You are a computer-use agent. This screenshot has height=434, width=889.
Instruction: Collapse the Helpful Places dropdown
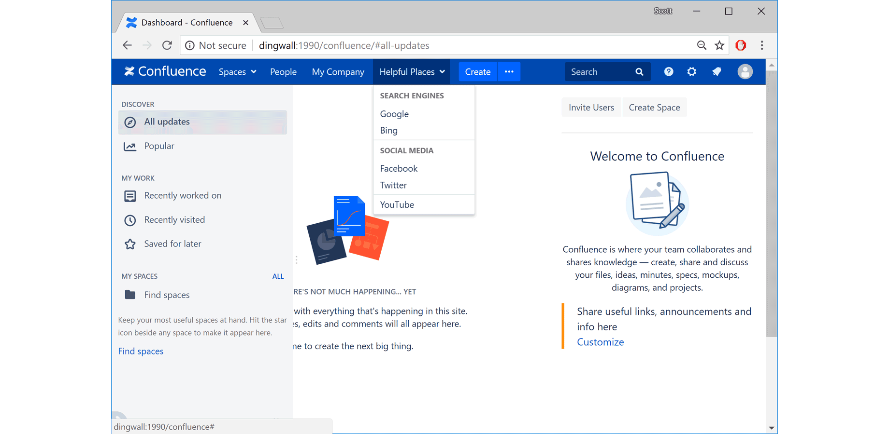[x=412, y=72]
